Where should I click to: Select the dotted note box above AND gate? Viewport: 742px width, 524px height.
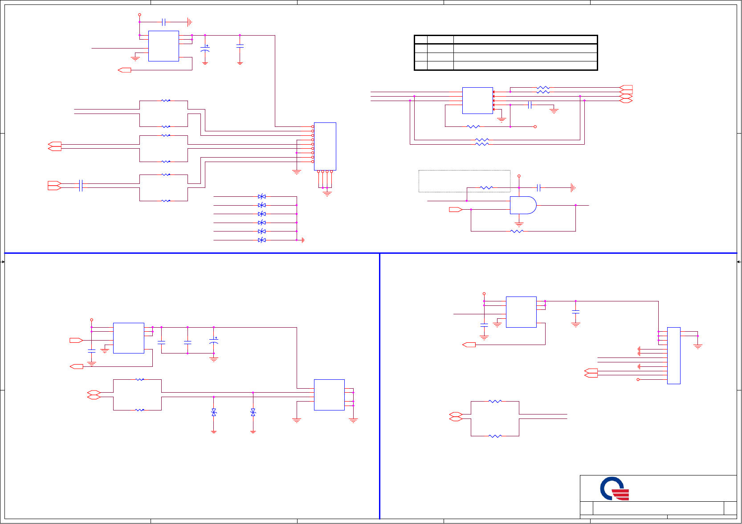465,181
